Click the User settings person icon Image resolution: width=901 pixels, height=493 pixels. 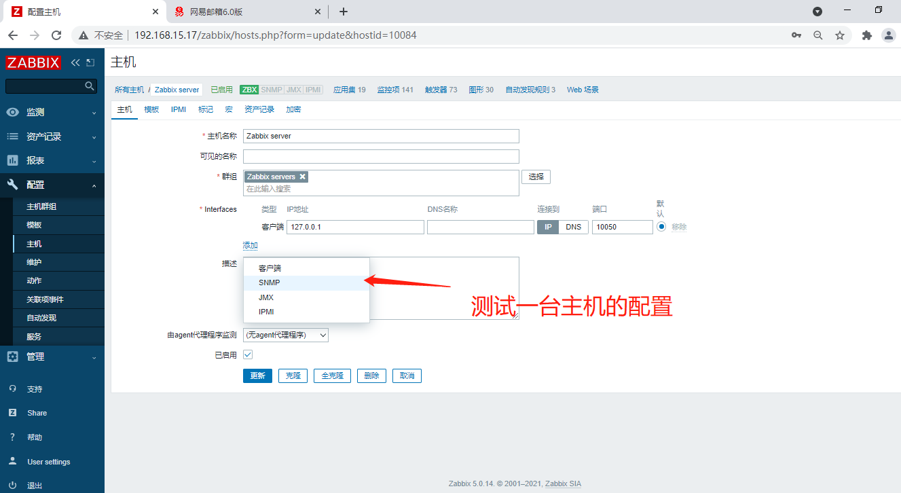(x=12, y=462)
